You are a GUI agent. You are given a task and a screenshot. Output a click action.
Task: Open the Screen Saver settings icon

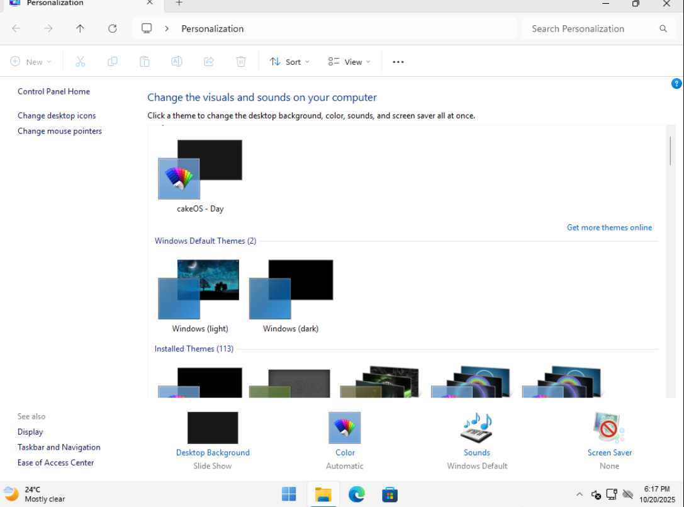[x=609, y=428]
